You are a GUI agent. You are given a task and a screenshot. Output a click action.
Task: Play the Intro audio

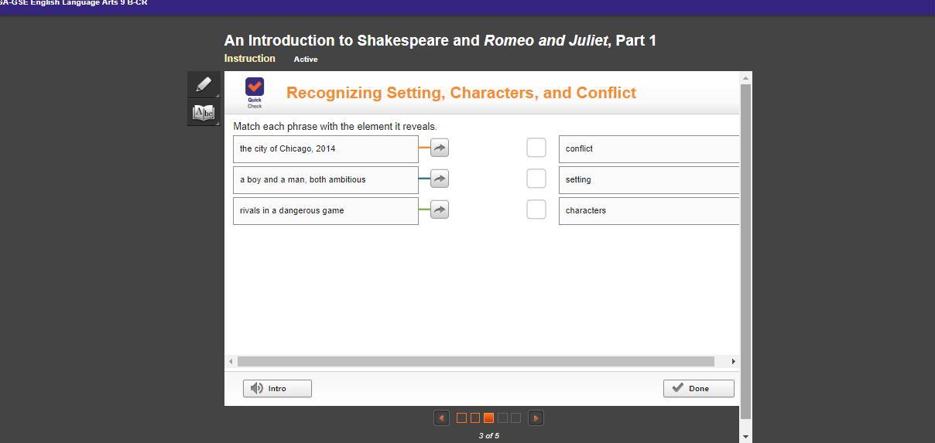coord(277,388)
